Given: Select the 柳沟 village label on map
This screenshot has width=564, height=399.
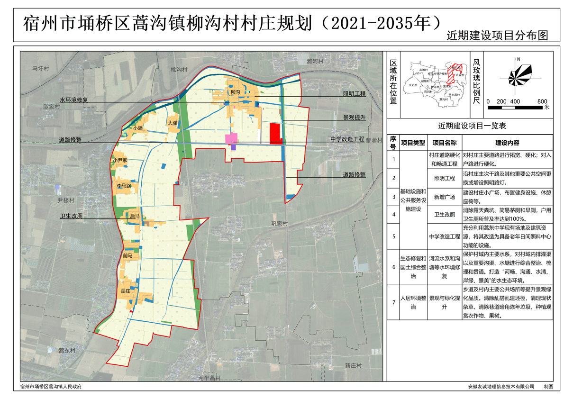Looking at the screenshot, I should (235, 92).
